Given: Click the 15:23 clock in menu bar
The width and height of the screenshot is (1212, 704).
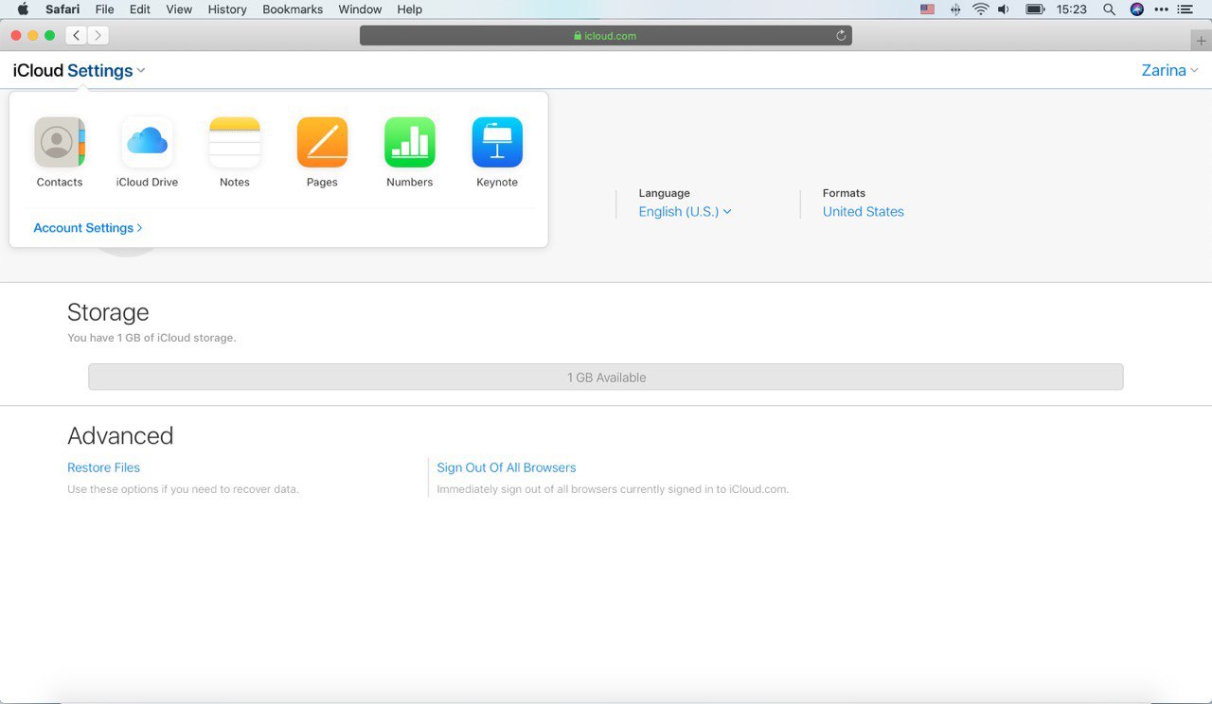Looking at the screenshot, I should pyautogui.click(x=1072, y=9).
